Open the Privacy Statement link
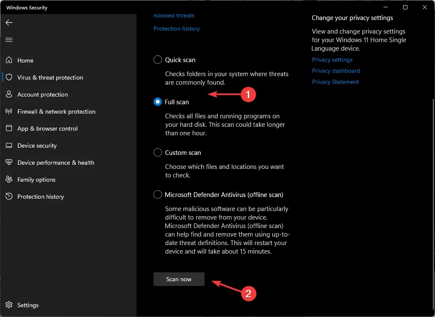Image resolution: width=435 pixels, height=317 pixels. point(335,82)
